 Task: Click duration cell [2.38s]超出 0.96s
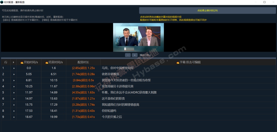tap(83, 86)
